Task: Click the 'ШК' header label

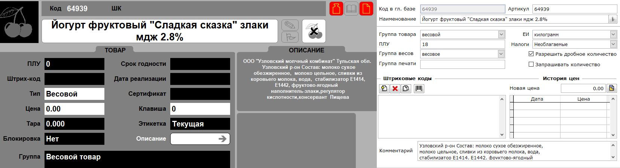Action: [116, 8]
